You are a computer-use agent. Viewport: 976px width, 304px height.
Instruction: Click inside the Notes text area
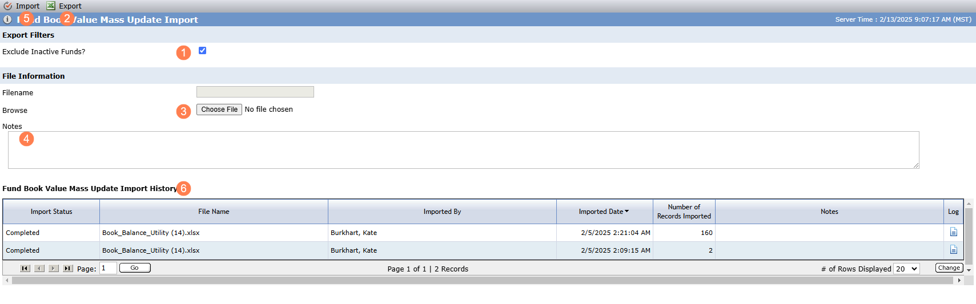pos(464,150)
